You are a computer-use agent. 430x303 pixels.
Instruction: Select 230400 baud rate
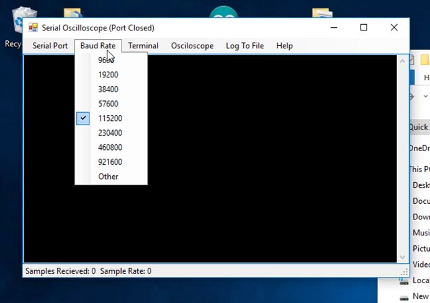tap(111, 133)
